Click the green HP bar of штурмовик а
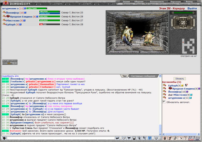 [x=37, y=8]
